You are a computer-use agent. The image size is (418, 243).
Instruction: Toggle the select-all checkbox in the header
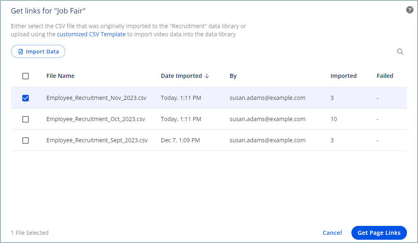[x=26, y=76]
